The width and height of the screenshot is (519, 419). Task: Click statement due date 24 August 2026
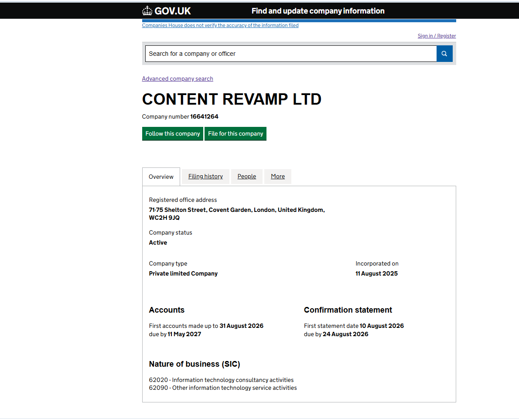345,334
